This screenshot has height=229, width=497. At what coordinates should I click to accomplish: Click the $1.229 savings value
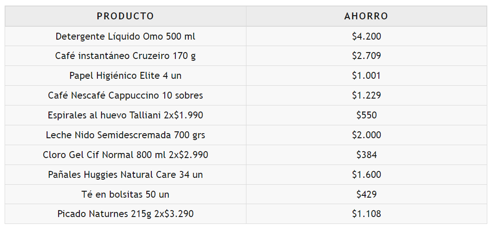(x=366, y=96)
